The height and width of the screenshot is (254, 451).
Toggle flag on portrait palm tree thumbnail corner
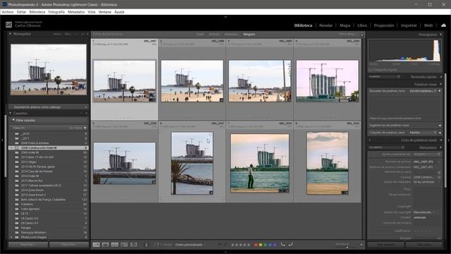coord(211,134)
